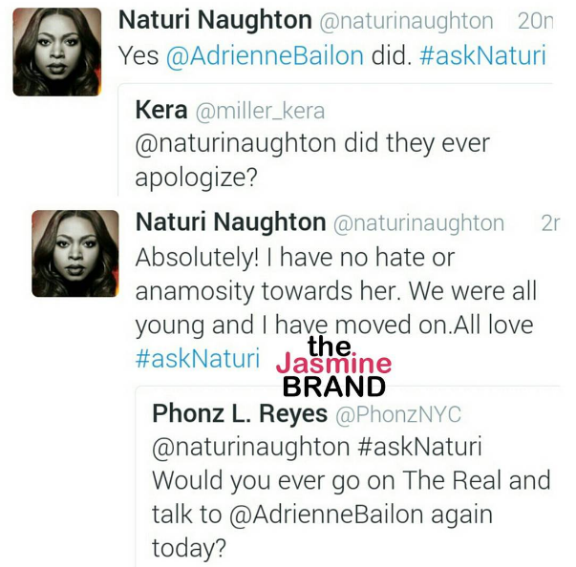Open the @PhonzNYC handle
This screenshot has height=567, width=576.
[398, 414]
